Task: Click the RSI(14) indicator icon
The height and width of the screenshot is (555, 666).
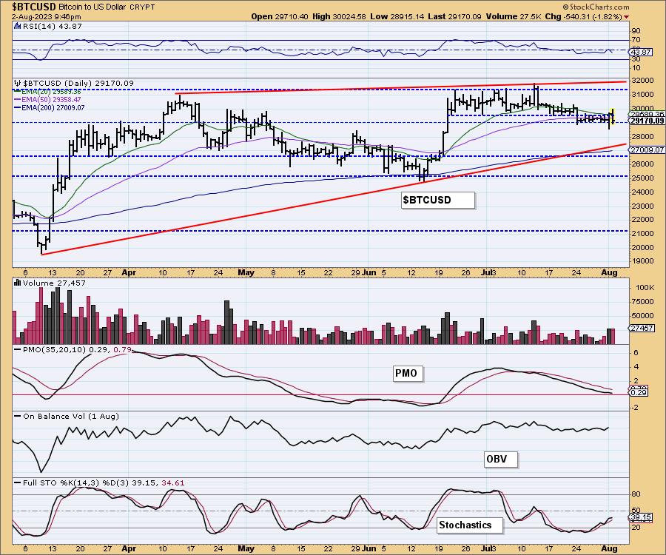Action: [x=17, y=26]
